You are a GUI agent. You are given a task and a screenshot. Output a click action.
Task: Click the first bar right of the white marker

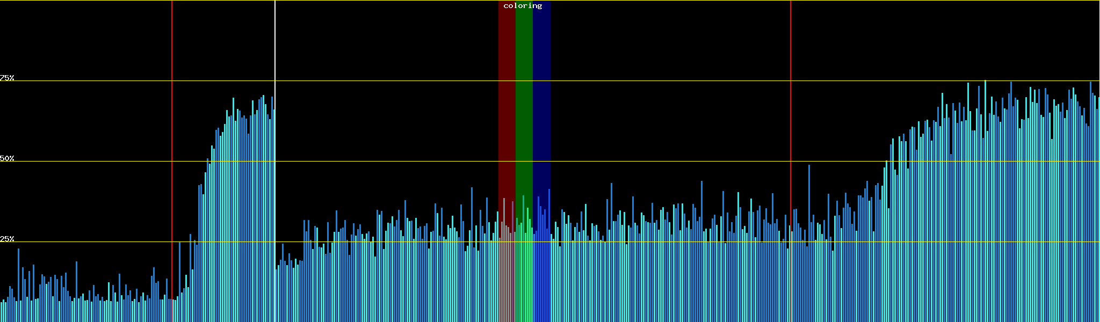tap(277, 295)
